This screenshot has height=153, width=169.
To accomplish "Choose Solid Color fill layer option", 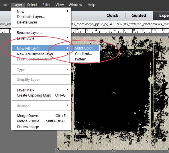I will [85, 48].
